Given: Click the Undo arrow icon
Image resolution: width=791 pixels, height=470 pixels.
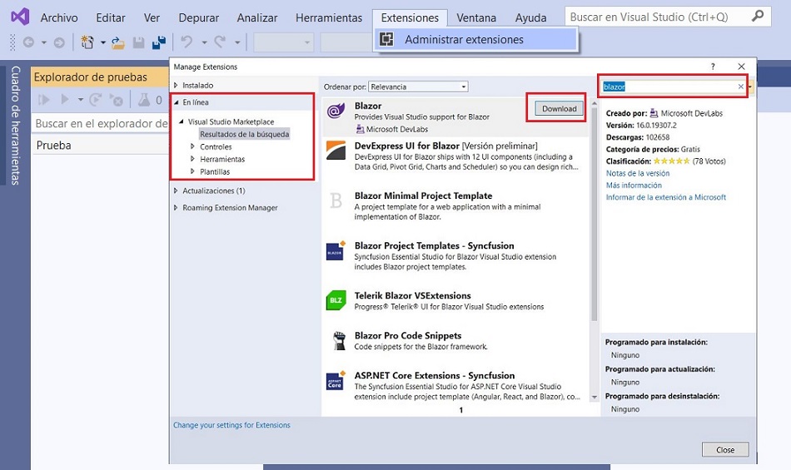Looking at the screenshot, I should pyautogui.click(x=187, y=42).
